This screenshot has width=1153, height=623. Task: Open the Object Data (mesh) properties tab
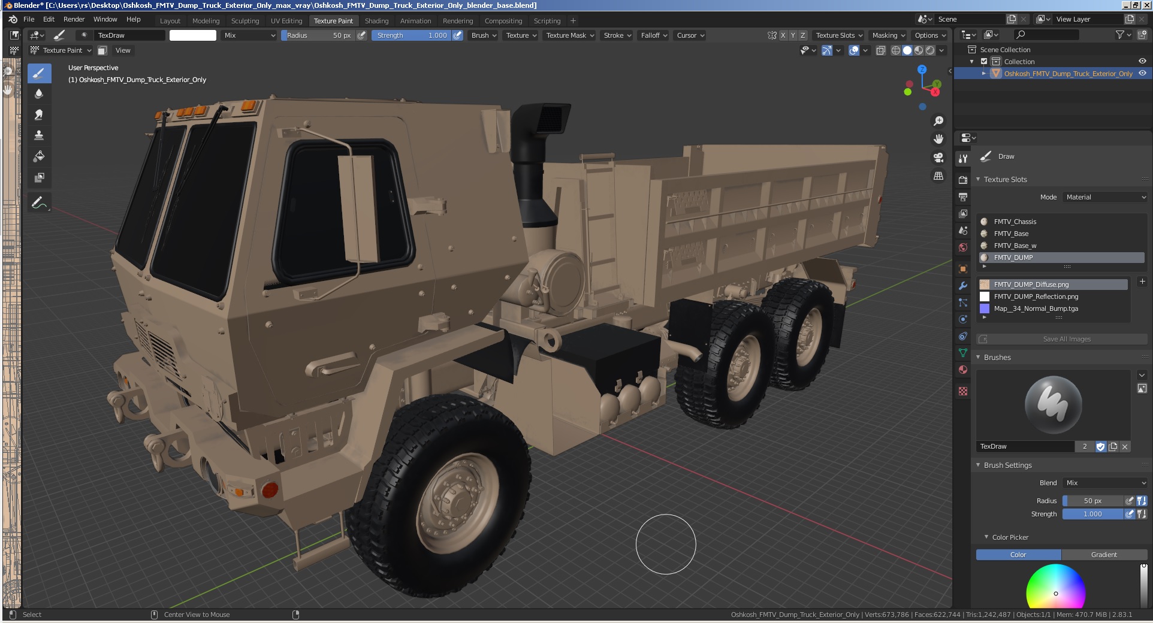pyautogui.click(x=963, y=353)
